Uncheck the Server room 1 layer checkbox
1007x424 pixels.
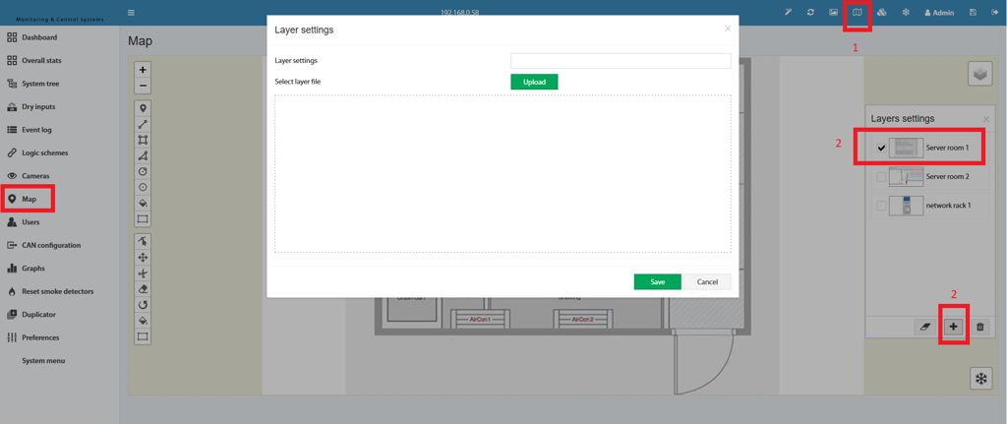tap(882, 148)
